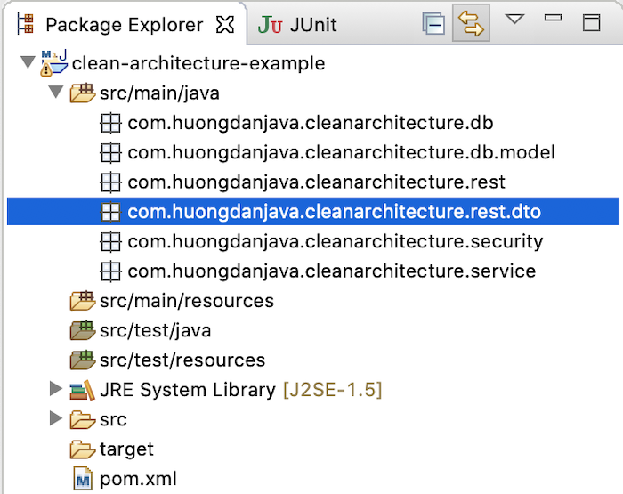Screen dimensions: 623x494
Task: Click the clean-architecture-example Maven project icon
Action: [53, 63]
